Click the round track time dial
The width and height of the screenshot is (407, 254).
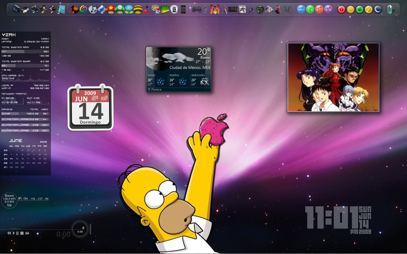click(x=80, y=229)
